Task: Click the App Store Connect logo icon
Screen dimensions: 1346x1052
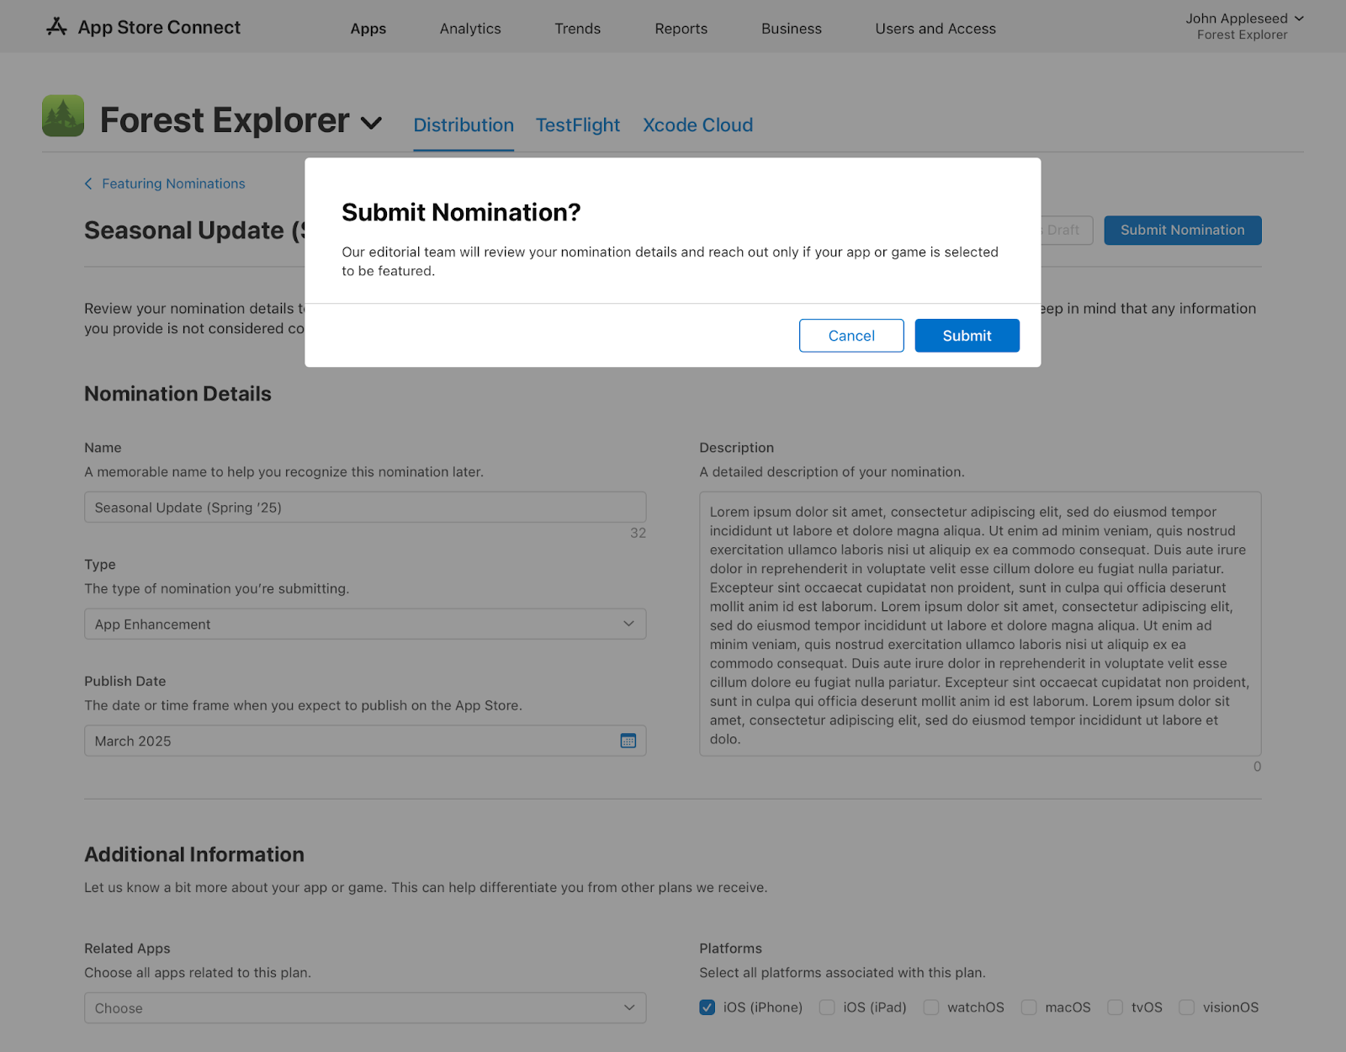Action: coord(56,27)
